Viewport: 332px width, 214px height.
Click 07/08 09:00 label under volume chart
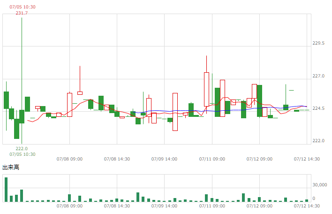point(69,206)
